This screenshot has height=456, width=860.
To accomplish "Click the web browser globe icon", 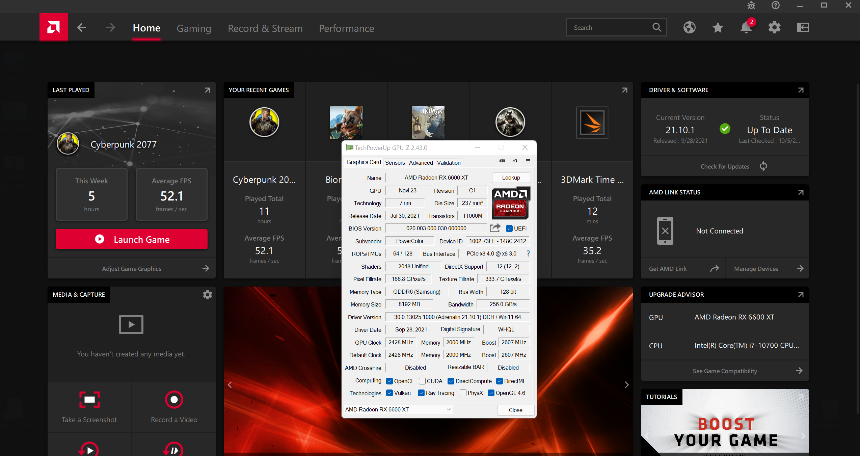I will 689,28.
